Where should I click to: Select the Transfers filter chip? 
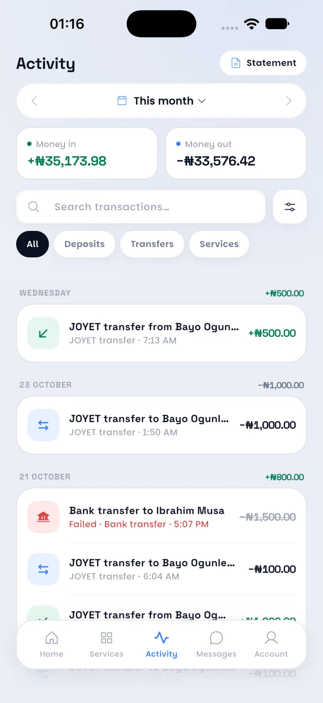coord(152,244)
